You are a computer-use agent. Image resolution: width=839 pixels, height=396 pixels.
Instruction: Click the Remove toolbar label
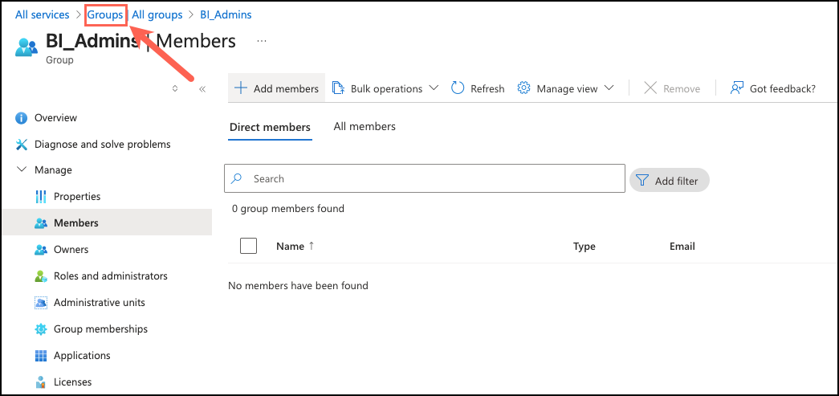tap(682, 89)
